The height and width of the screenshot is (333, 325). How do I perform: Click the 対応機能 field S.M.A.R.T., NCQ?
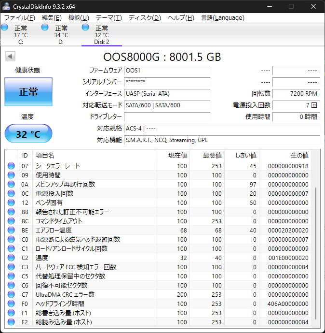pyautogui.click(x=222, y=140)
